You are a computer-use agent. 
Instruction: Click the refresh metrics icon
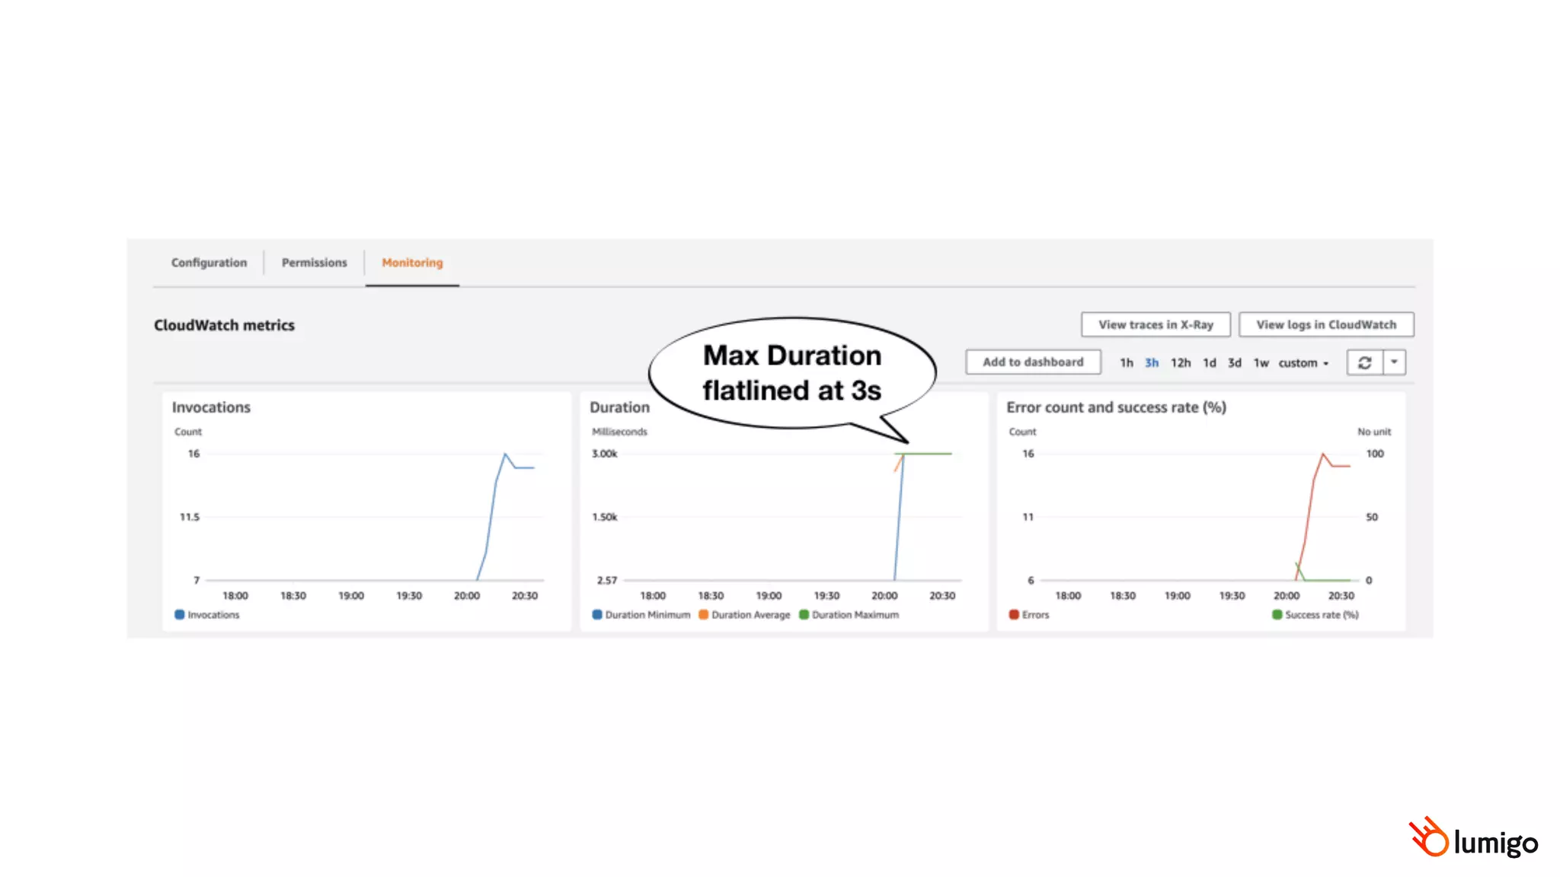tap(1364, 362)
